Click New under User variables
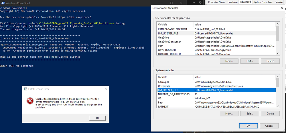 tap(228, 61)
